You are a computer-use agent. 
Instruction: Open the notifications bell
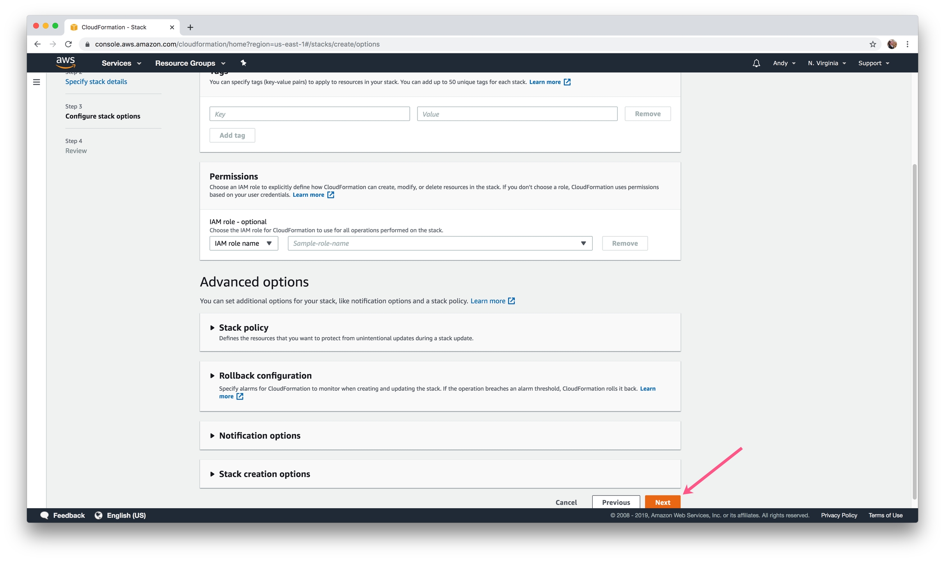756,63
